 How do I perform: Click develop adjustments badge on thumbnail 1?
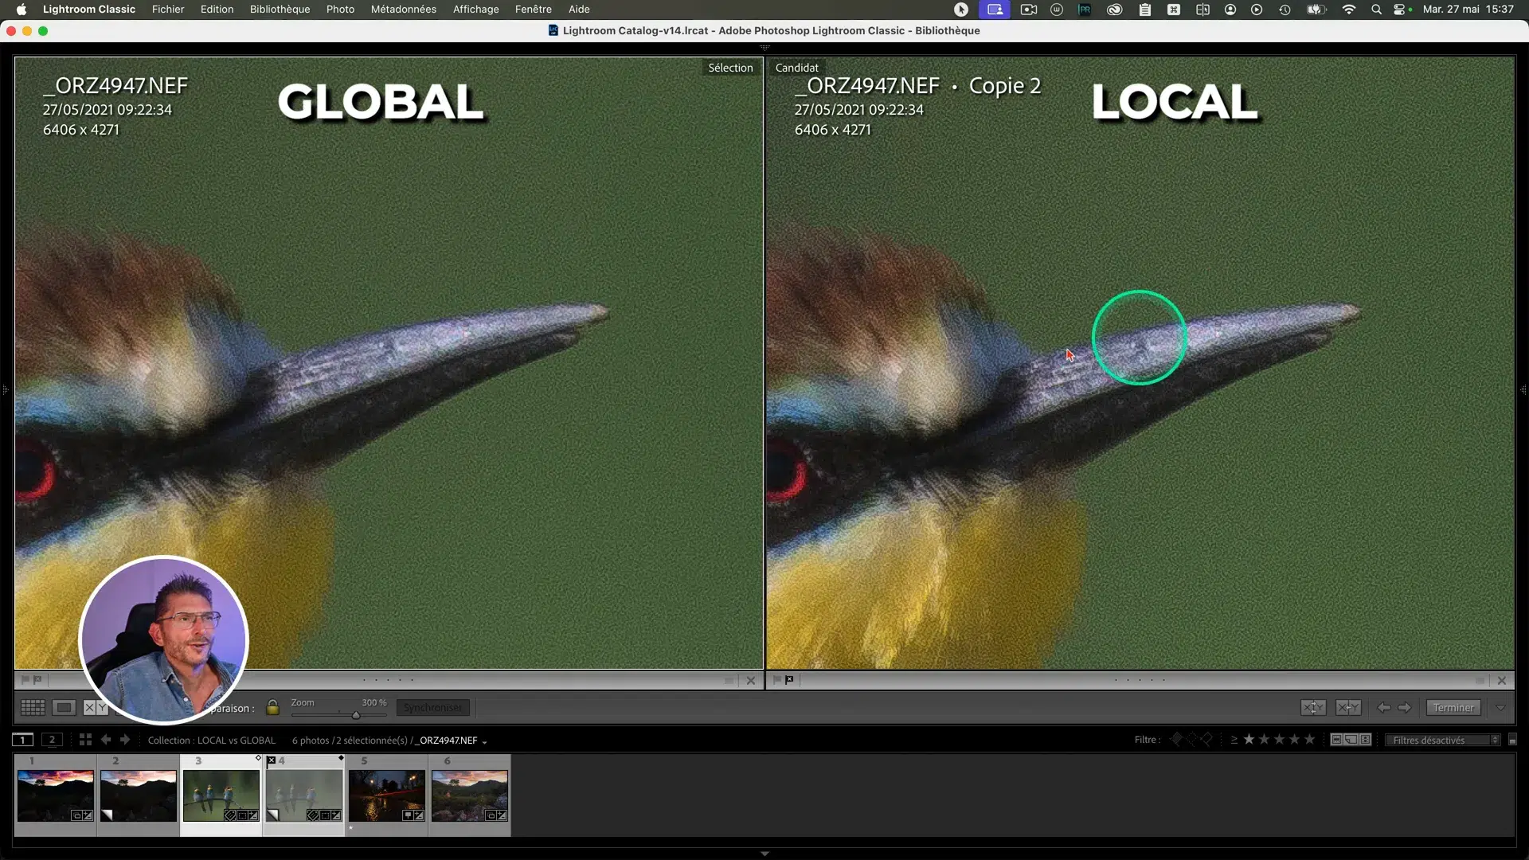(88, 815)
